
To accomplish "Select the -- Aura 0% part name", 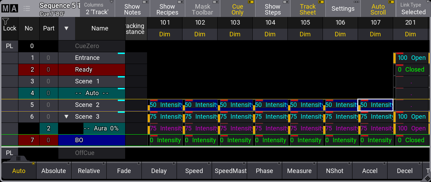I will 104,128.
